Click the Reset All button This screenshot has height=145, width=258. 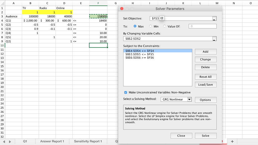tap(206, 77)
